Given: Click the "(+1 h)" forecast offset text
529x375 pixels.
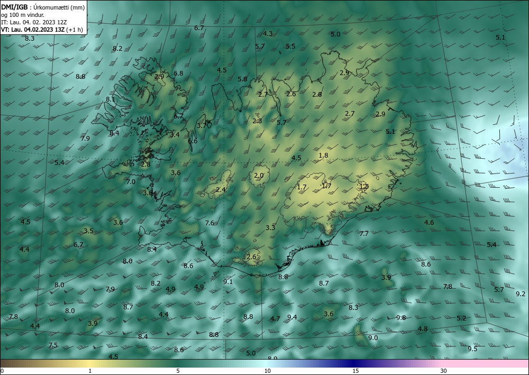Looking at the screenshot, I should [x=74, y=30].
